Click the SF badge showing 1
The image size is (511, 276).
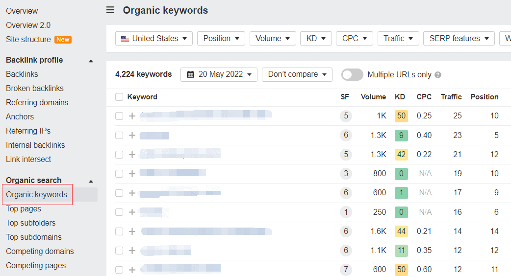[346, 212]
